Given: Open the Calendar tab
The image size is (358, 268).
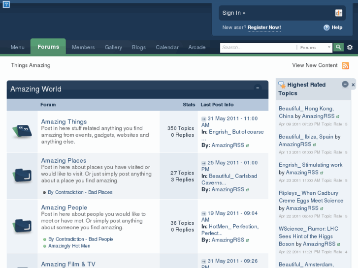Looking at the screenshot, I should tap(167, 47).
